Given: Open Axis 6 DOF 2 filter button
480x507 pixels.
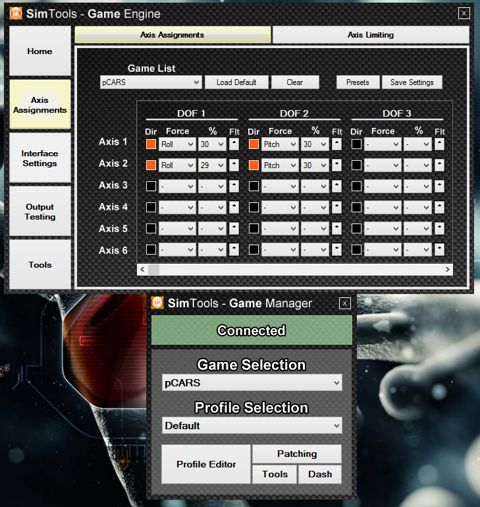Looking at the screenshot, I should pyautogui.click(x=336, y=250).
